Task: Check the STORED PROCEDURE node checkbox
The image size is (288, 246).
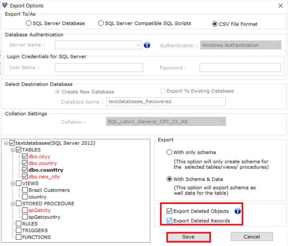Action: pyautogui.click(x=18, y=203)
